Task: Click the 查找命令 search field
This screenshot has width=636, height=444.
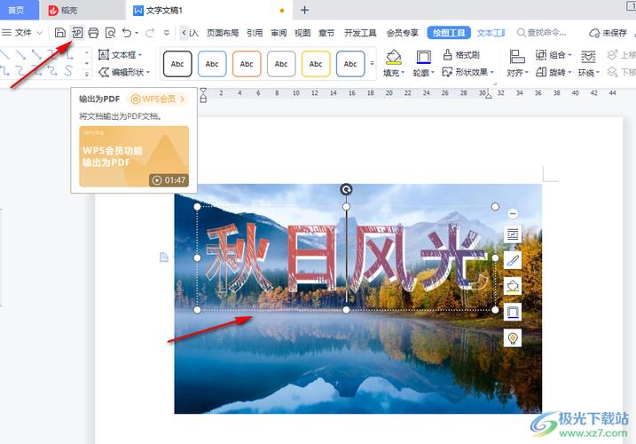Action: click(x=541, y=33)
